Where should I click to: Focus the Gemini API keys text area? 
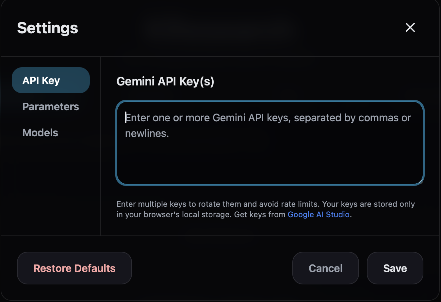pos(270,143)
